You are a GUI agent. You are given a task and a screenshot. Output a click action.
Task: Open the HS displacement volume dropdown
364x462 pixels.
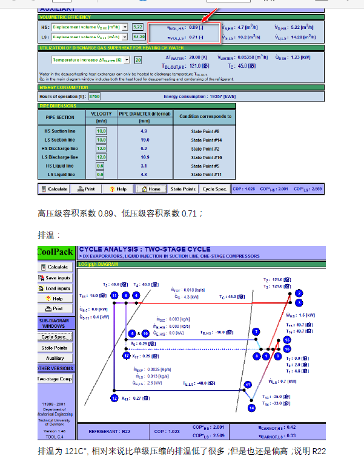125,27
